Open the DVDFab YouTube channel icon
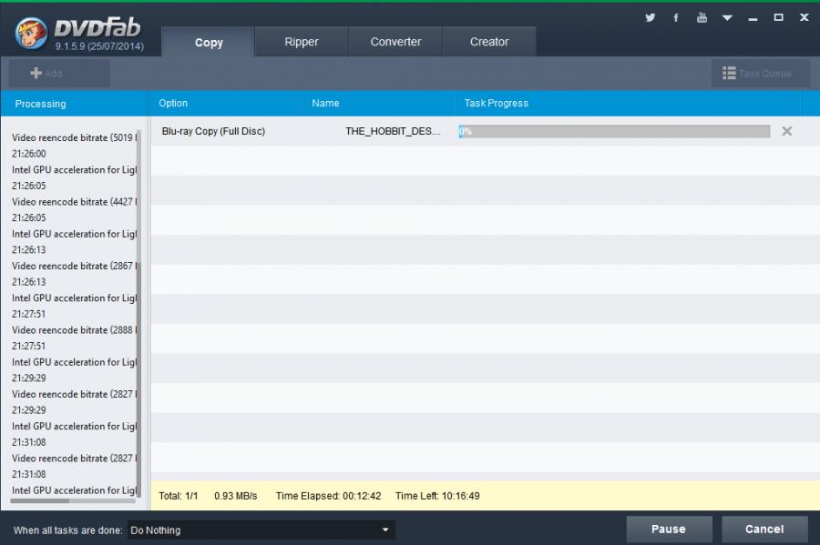 point(702,18)
